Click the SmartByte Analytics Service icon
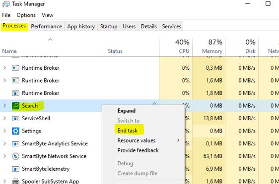 tap(15, 143)
